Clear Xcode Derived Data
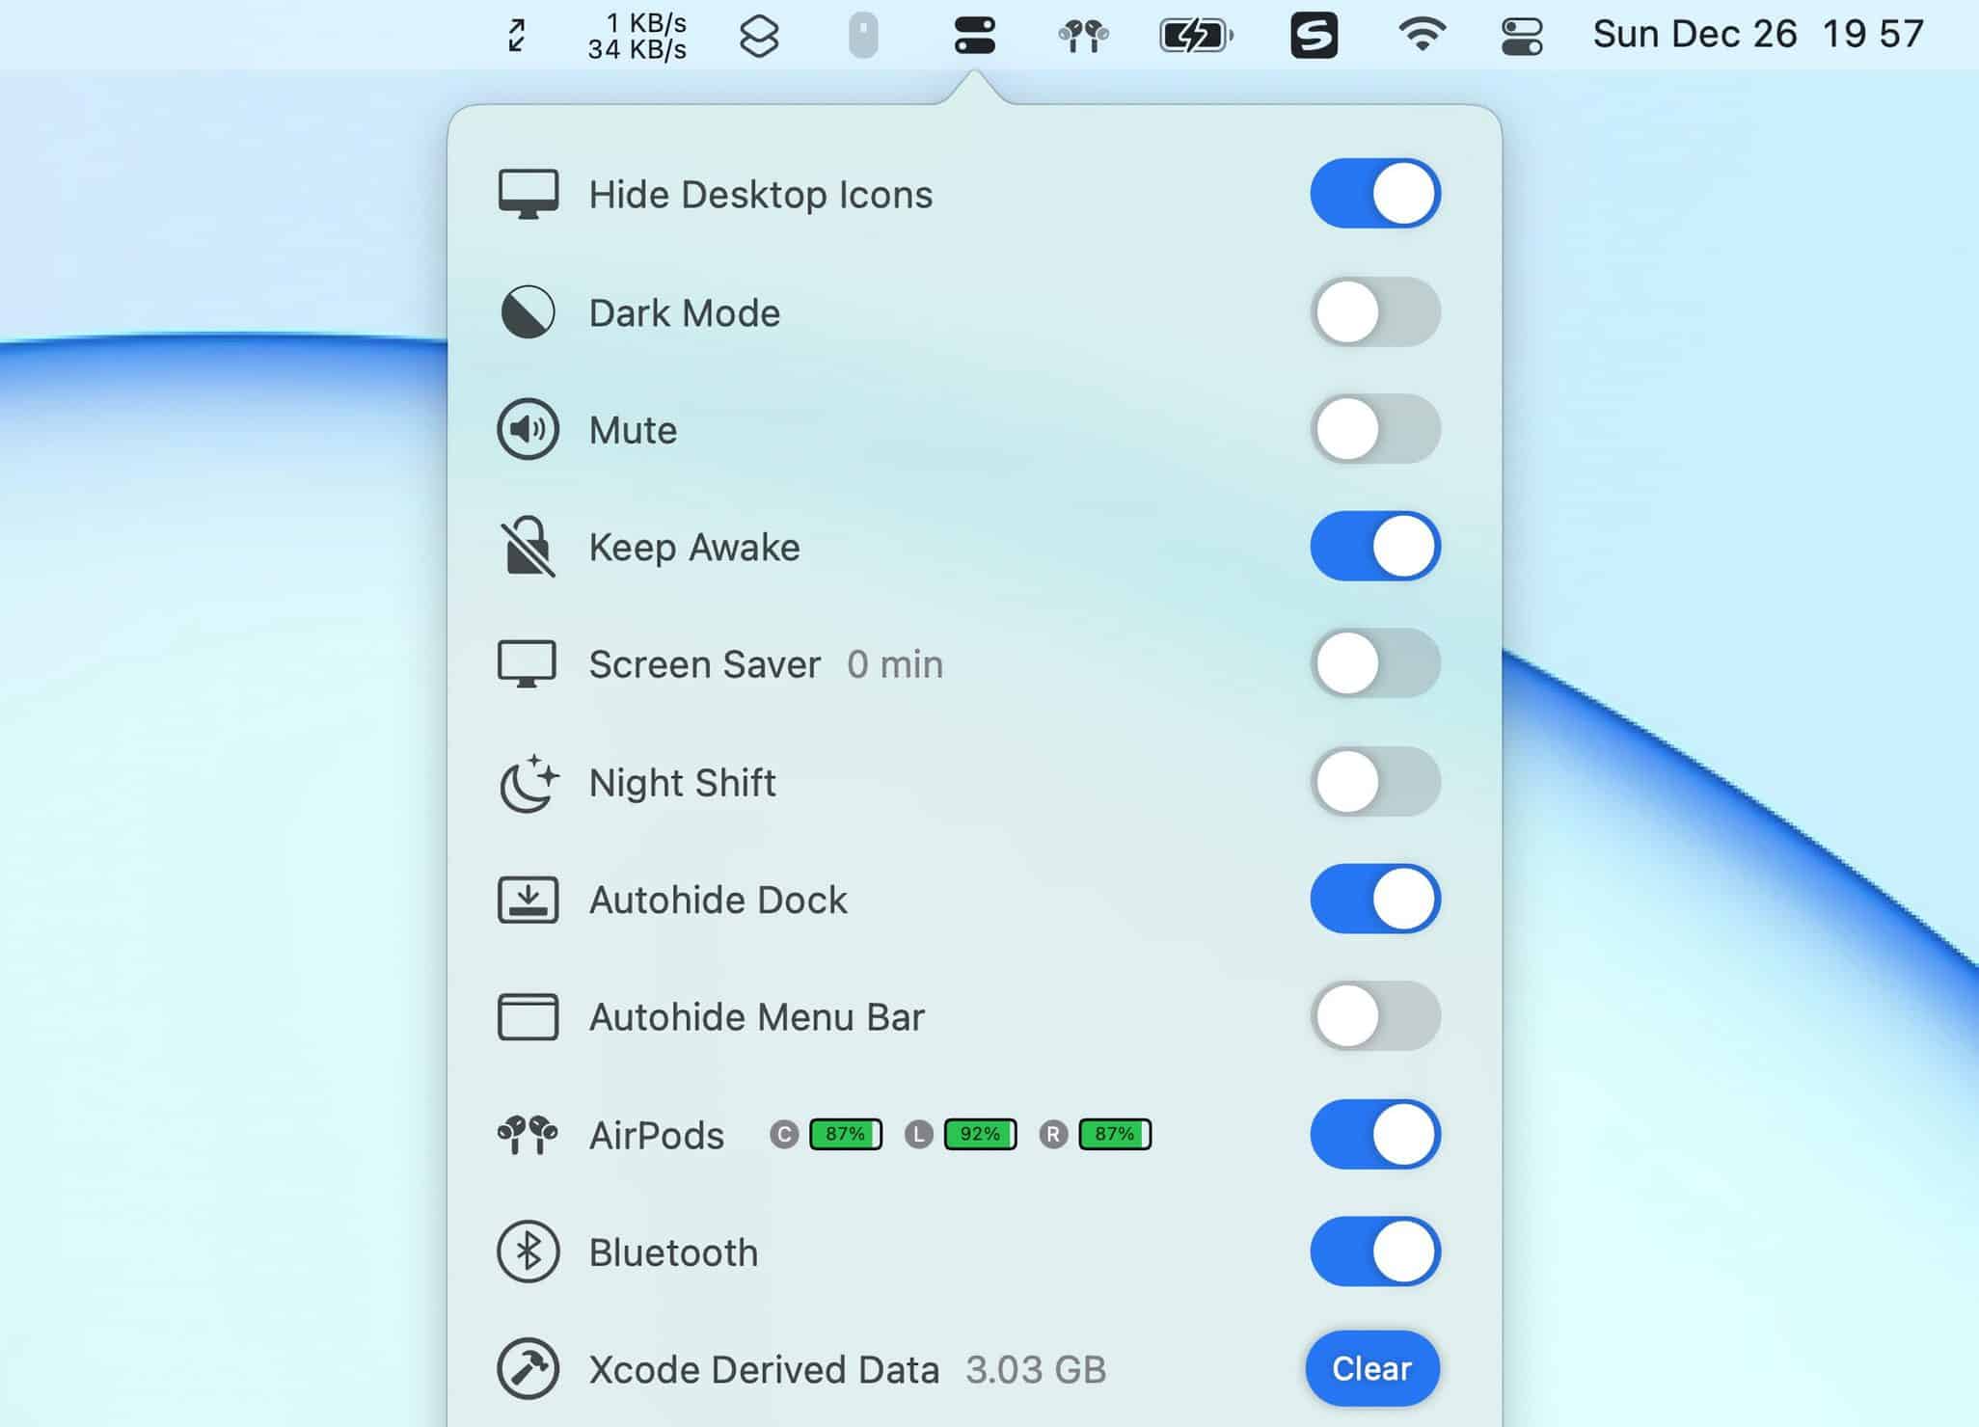 tap(1372, 1368)
